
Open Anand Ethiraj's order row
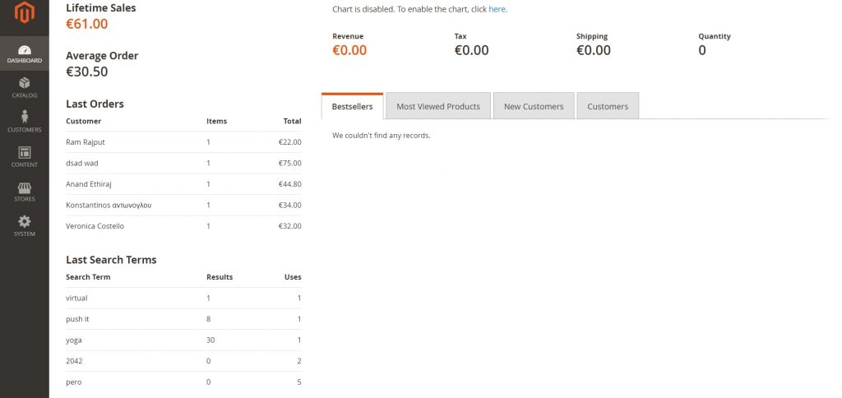click(x=183, y=184)
